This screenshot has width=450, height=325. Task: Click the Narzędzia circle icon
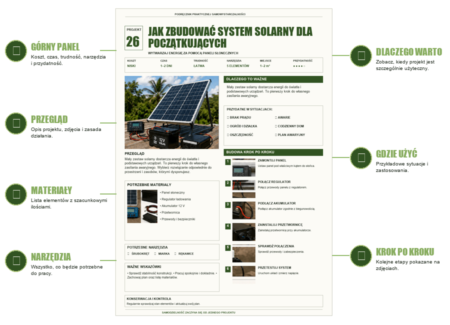pyautogui.click(x=16, y=261)
